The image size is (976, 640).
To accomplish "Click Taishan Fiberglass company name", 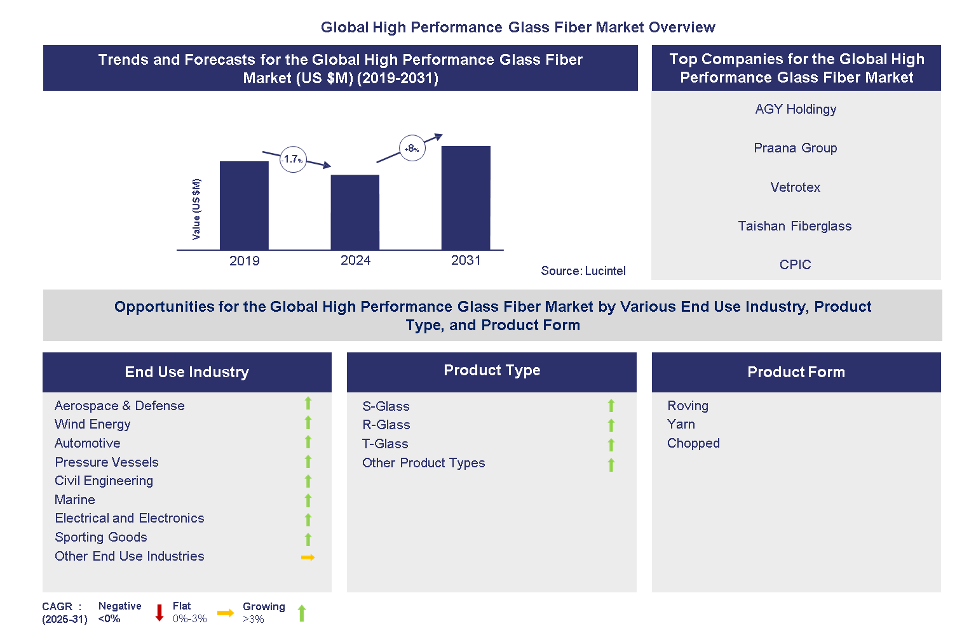I will pyautogui.click(x=795, y=226).
